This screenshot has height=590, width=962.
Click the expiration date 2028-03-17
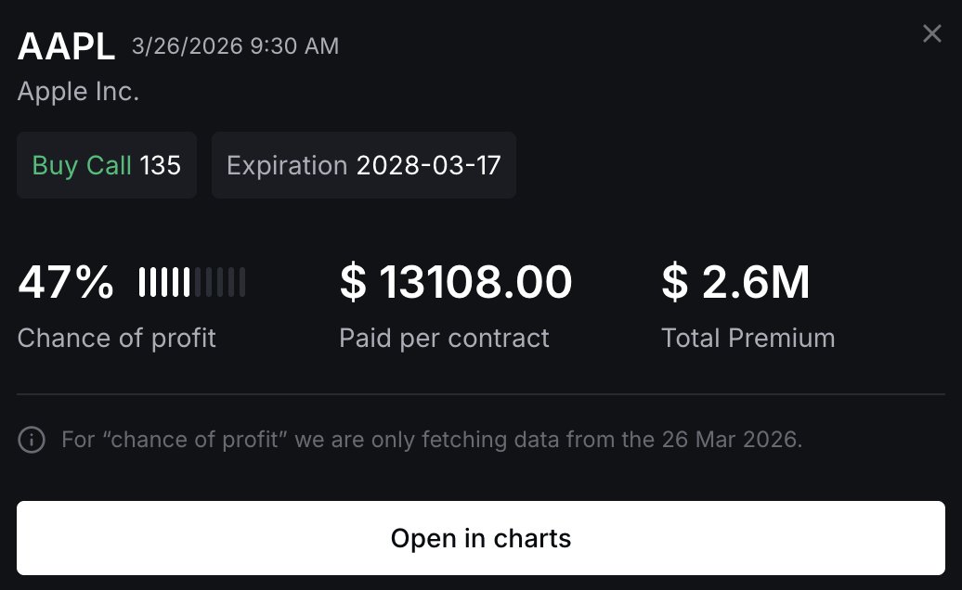click(x=428, y=165)
